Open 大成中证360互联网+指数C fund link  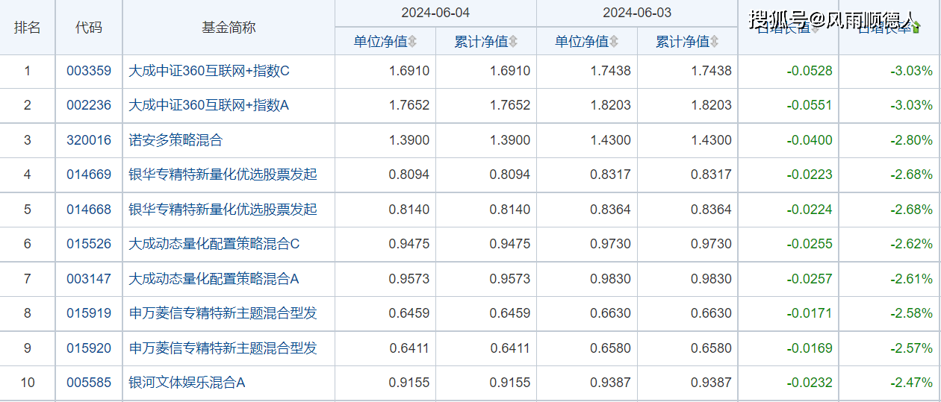[x=208, y=72]
